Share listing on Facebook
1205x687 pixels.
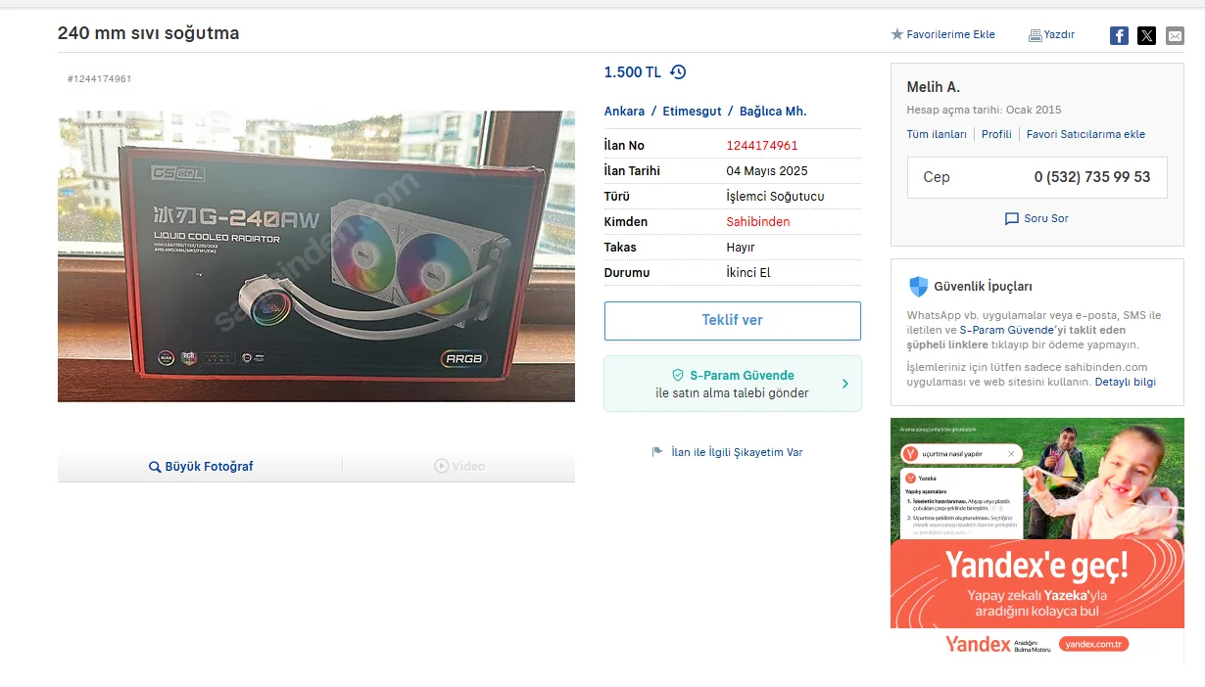coord(1119,36)
